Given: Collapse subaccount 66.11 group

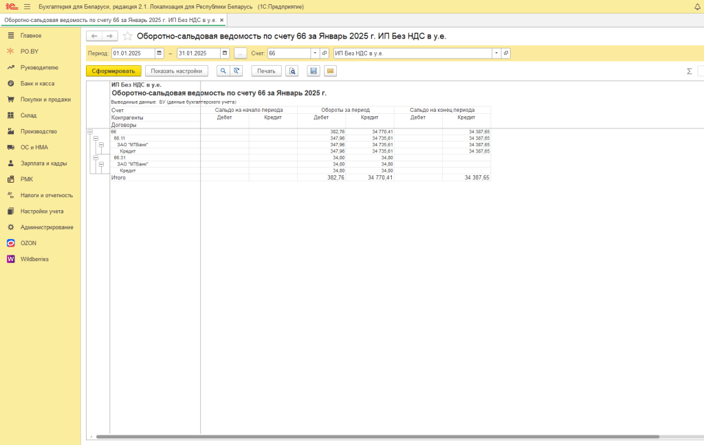Looking at the screenshot, I should pos(96,139).
